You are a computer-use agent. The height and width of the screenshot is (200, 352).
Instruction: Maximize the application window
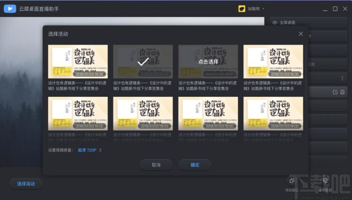point(335,8)
